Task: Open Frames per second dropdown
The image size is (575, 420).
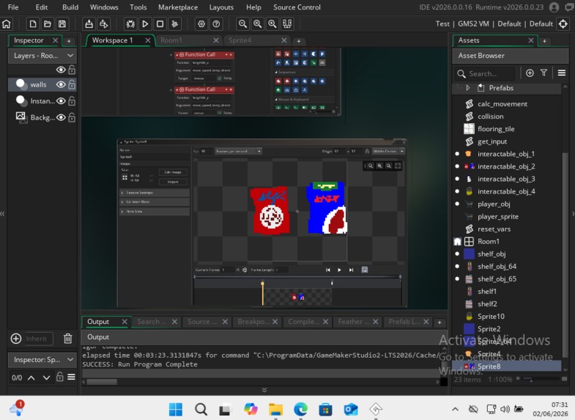Action: pyautogui.click(x=238, y=151)
